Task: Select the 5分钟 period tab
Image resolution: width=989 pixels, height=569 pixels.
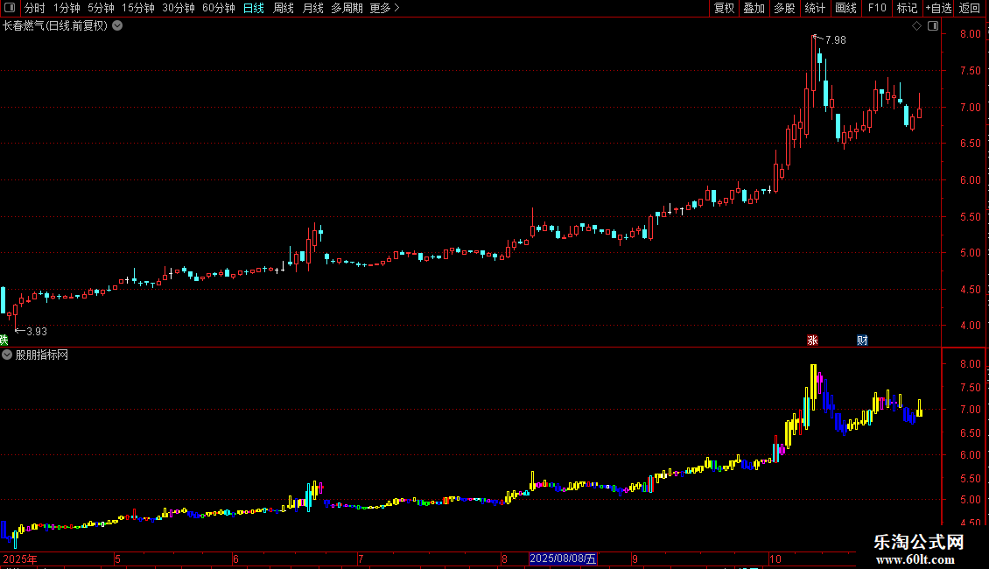Action: pyautogui.click(x=101, y=8)
